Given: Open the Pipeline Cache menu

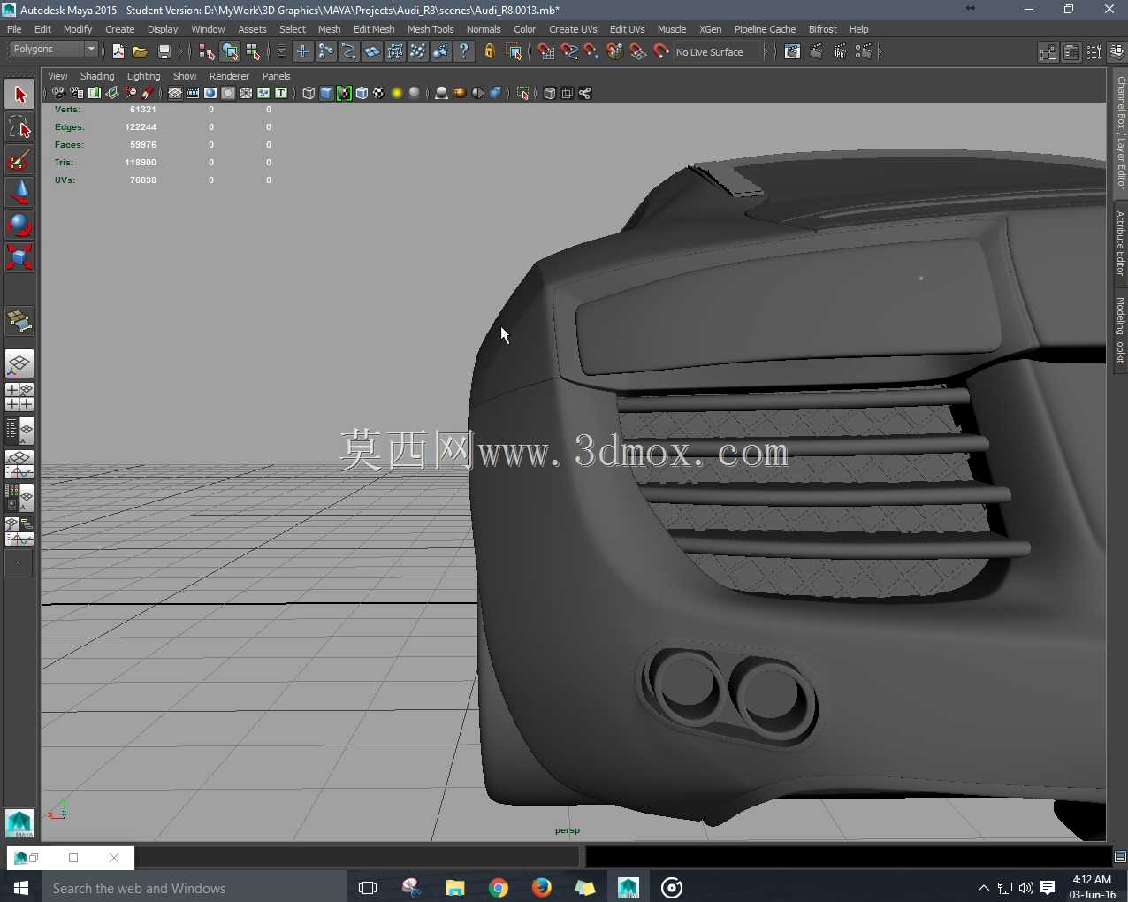Looking at the screenshot, I should 765,29.
